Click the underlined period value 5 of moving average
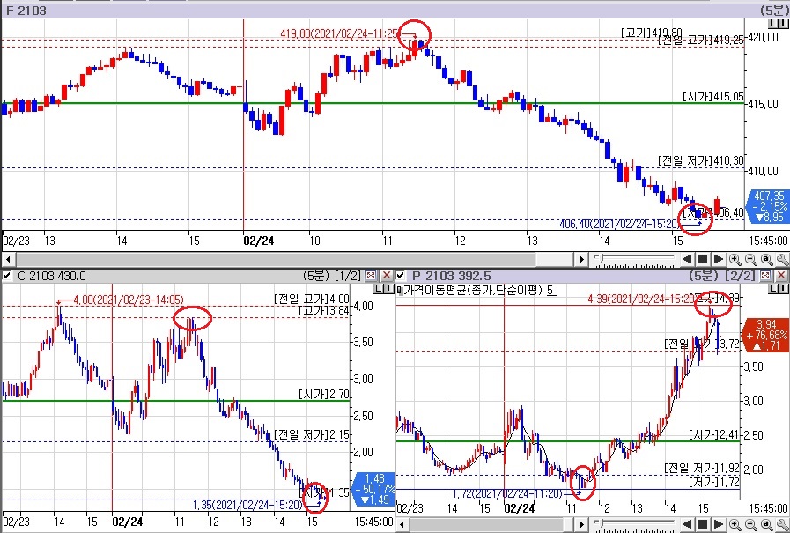The width and height of the screenshot is (790, 533). [551, 290]
